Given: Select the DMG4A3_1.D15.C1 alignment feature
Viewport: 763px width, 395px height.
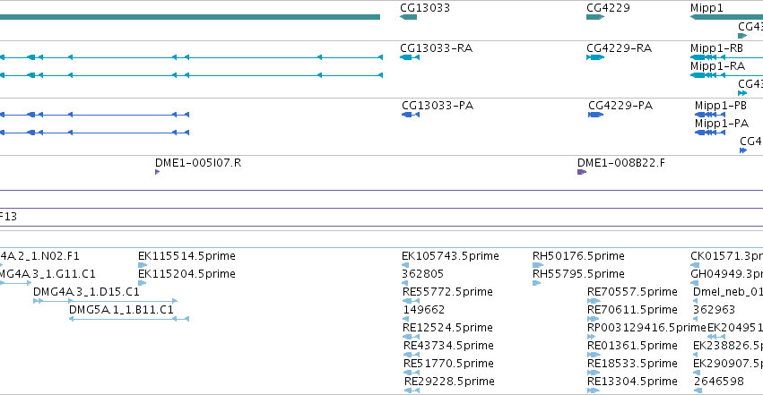Looking at the screenshot, I should [105, 301].
